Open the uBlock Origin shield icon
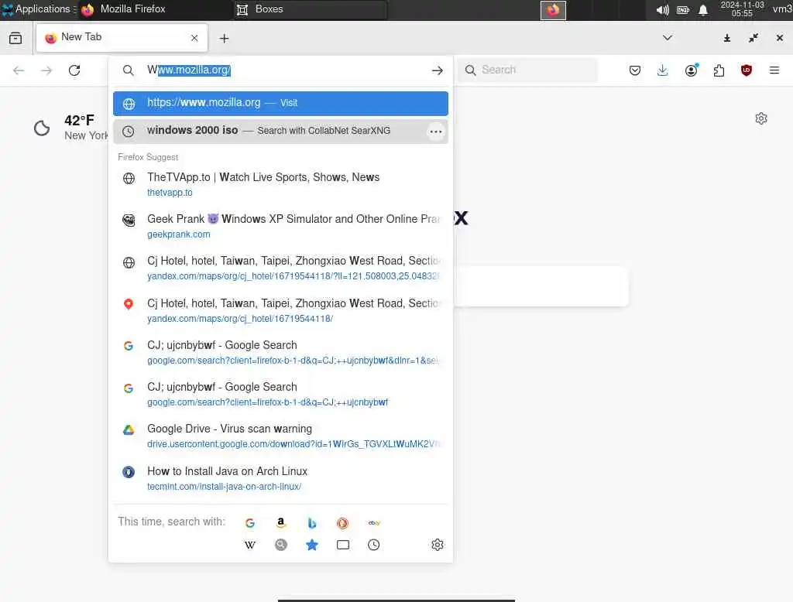The image size is (793, 602). click(746, 70)
